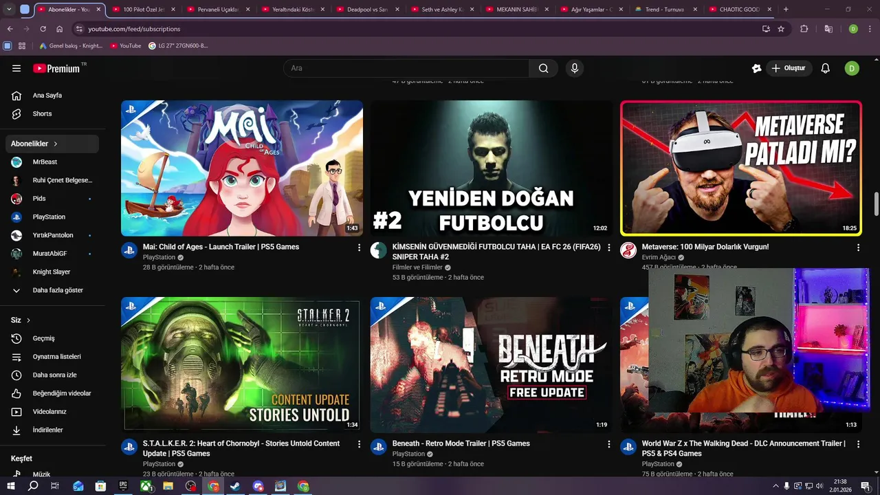Go back in browser history
This screenshot has height=495, width=880.
10,29
